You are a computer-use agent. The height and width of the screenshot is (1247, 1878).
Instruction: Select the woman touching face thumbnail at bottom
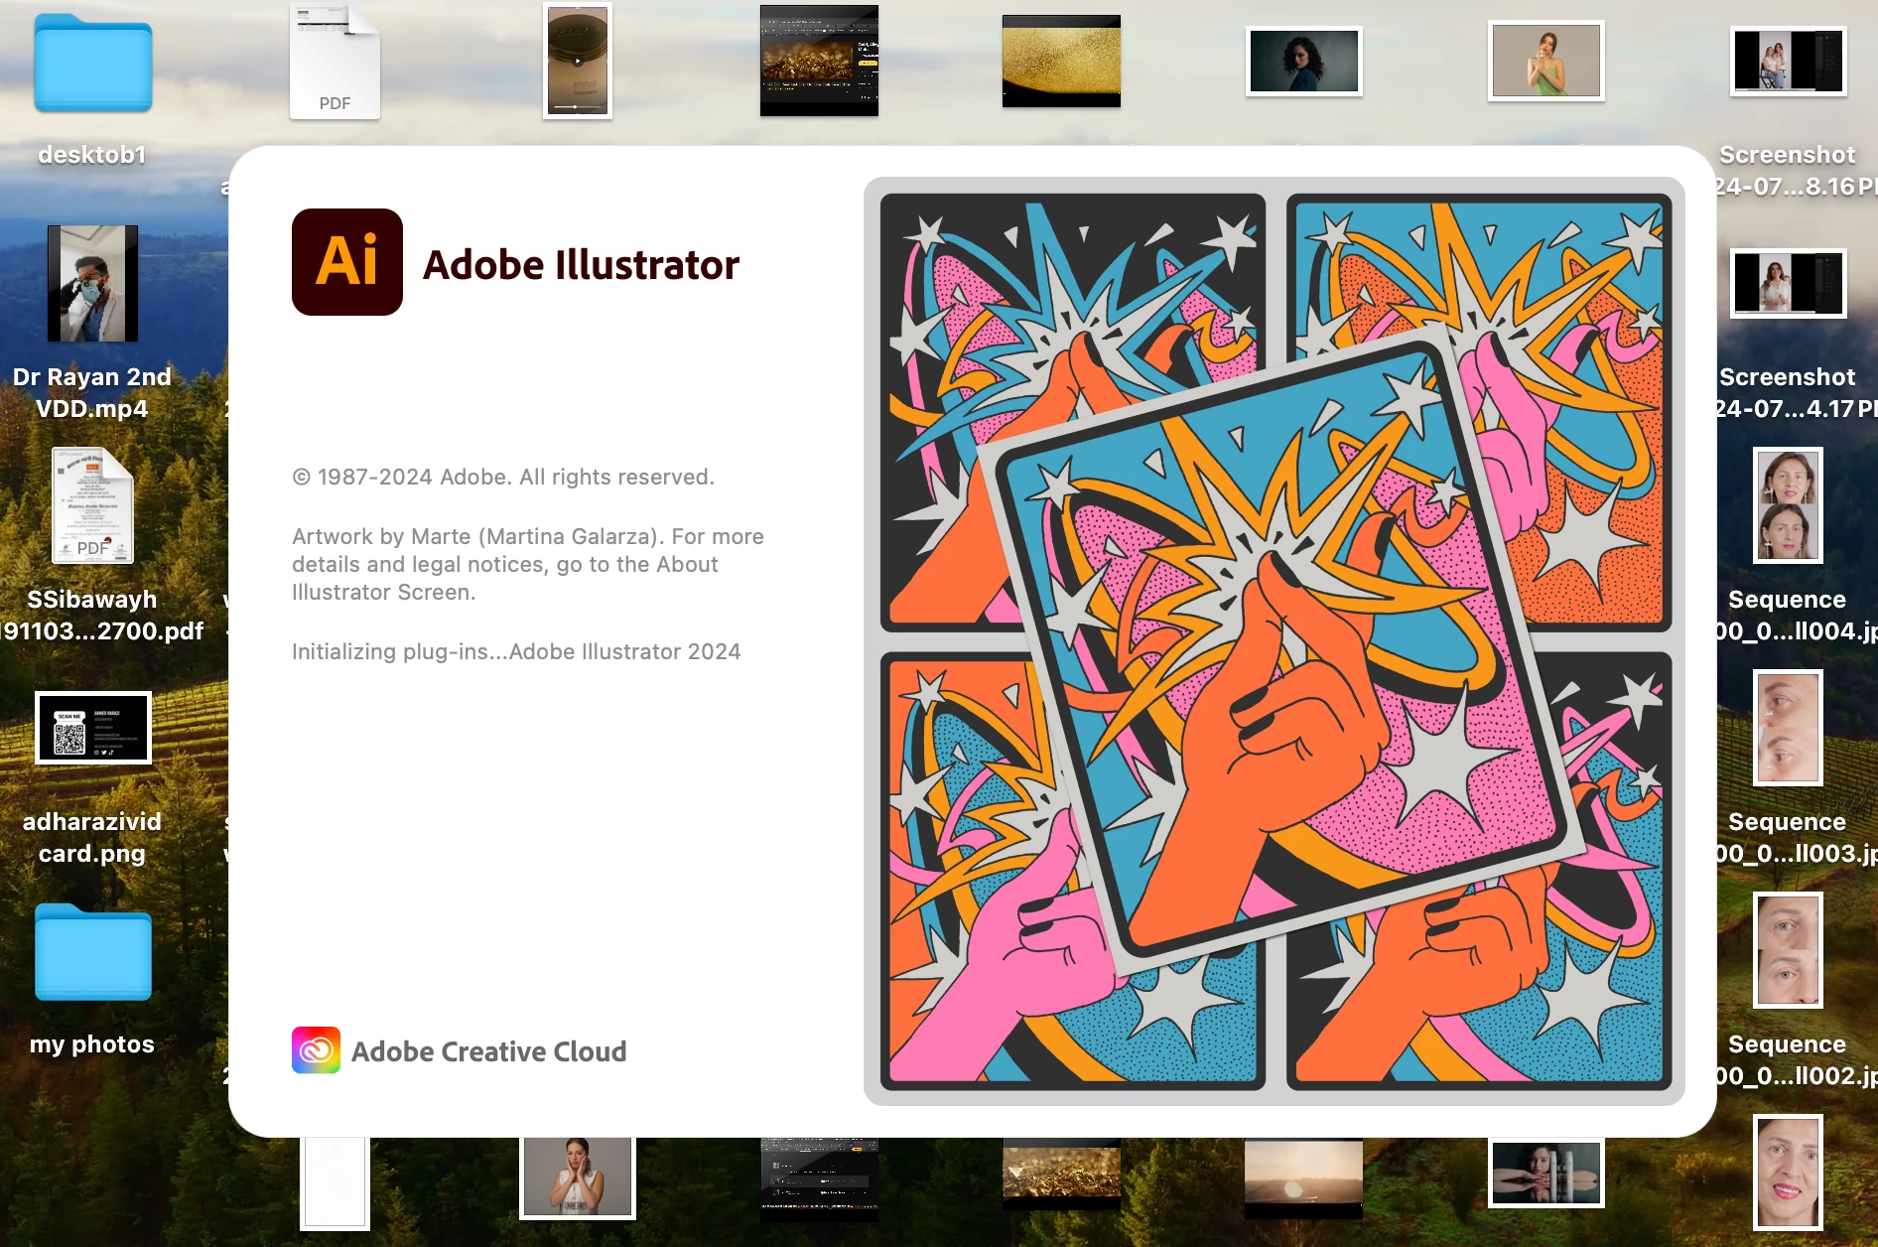coord(578,1178)
